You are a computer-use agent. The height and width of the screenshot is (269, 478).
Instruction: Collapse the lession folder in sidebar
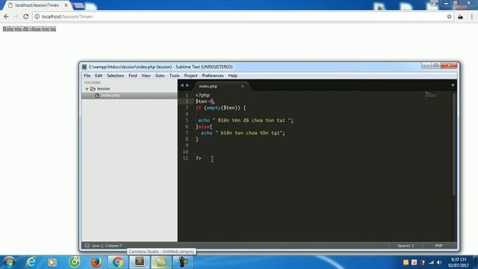pos(87,89)
